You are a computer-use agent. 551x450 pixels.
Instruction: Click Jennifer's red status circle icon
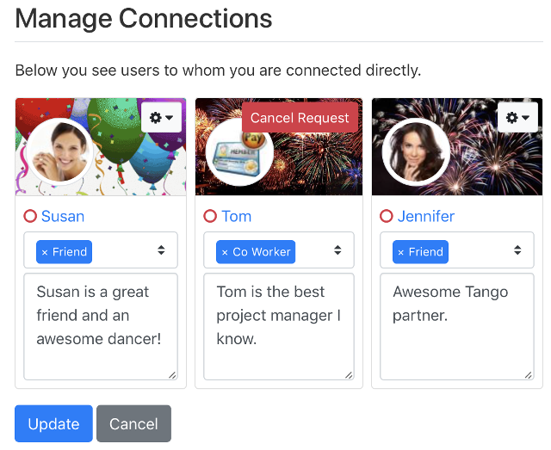click(x=387, y=216)
